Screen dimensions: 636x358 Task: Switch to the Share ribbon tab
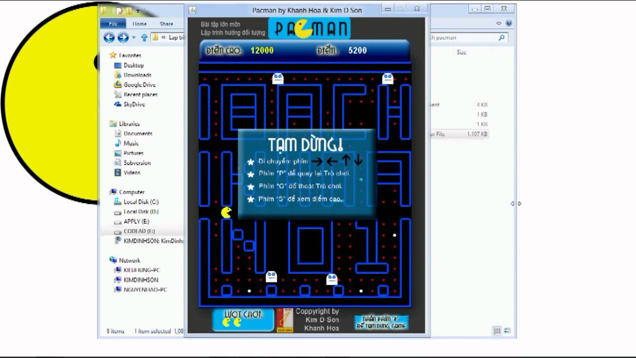click(166, 23)
